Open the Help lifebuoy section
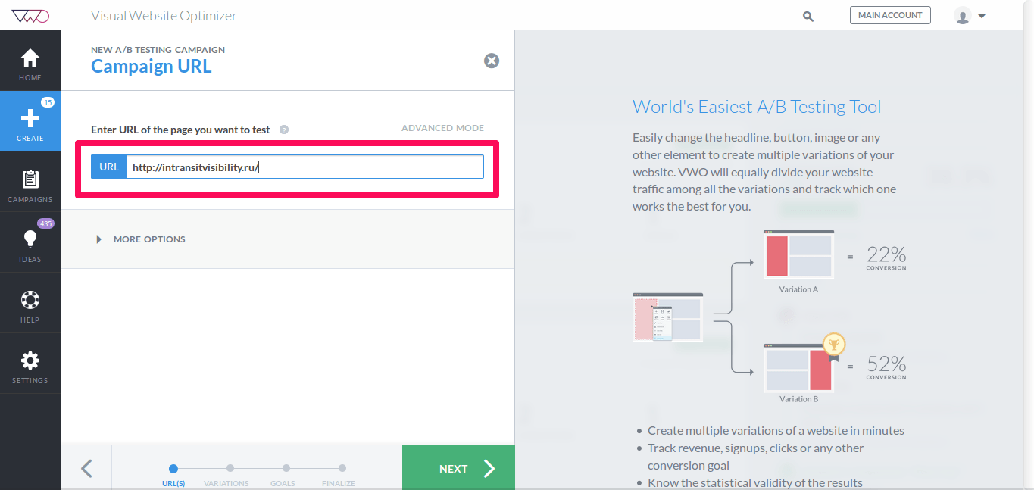The width and height of the screenshot is (1034, 490). [30, 303]
